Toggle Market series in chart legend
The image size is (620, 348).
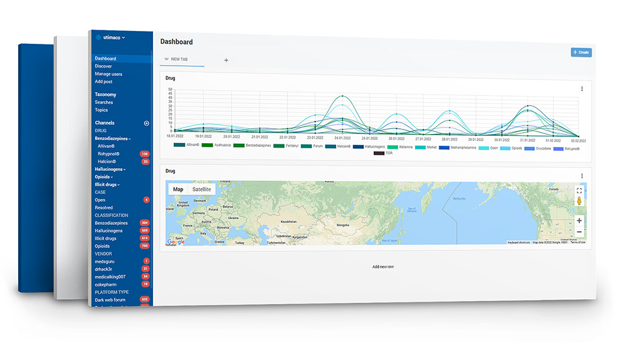tap(426, 148)
